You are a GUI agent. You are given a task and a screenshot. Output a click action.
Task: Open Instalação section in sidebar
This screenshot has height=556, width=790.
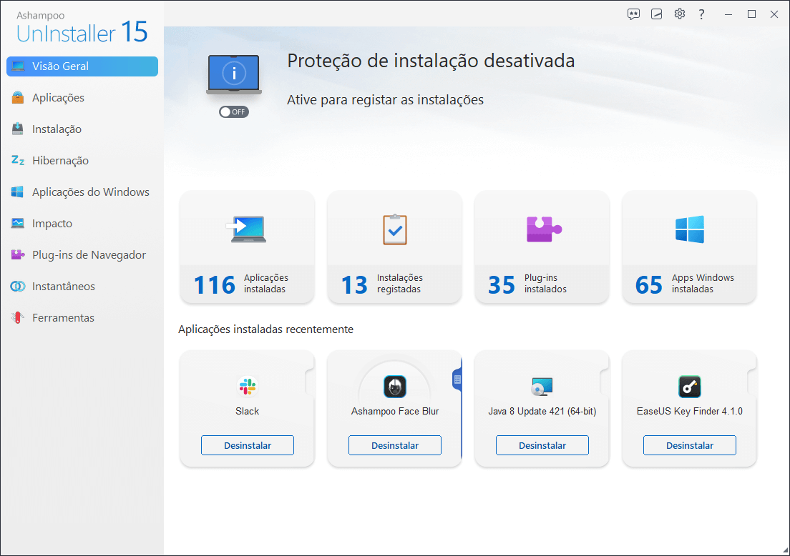[x=82, y=129]
